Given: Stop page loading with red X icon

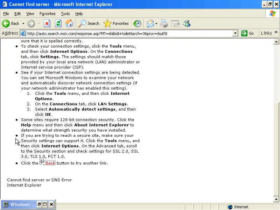Looking at the screenshot, I should (47, 23).
